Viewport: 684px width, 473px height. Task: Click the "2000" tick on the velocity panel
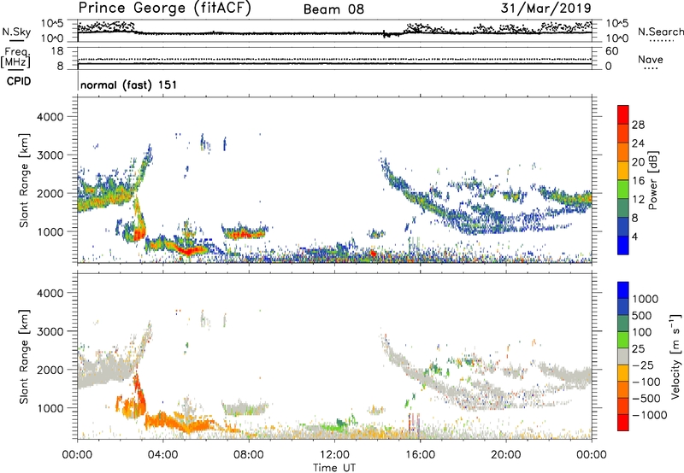[x=50, y=370]
